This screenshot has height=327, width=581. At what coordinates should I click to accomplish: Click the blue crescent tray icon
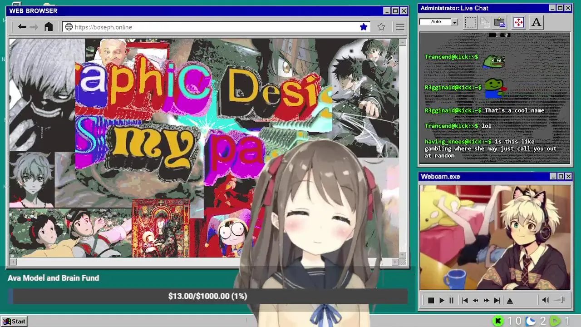(531, 321)
